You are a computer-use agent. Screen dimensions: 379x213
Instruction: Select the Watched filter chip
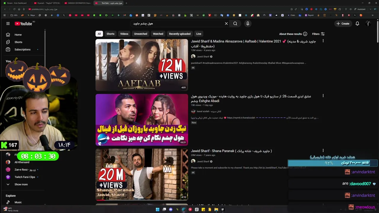(158, 34)
